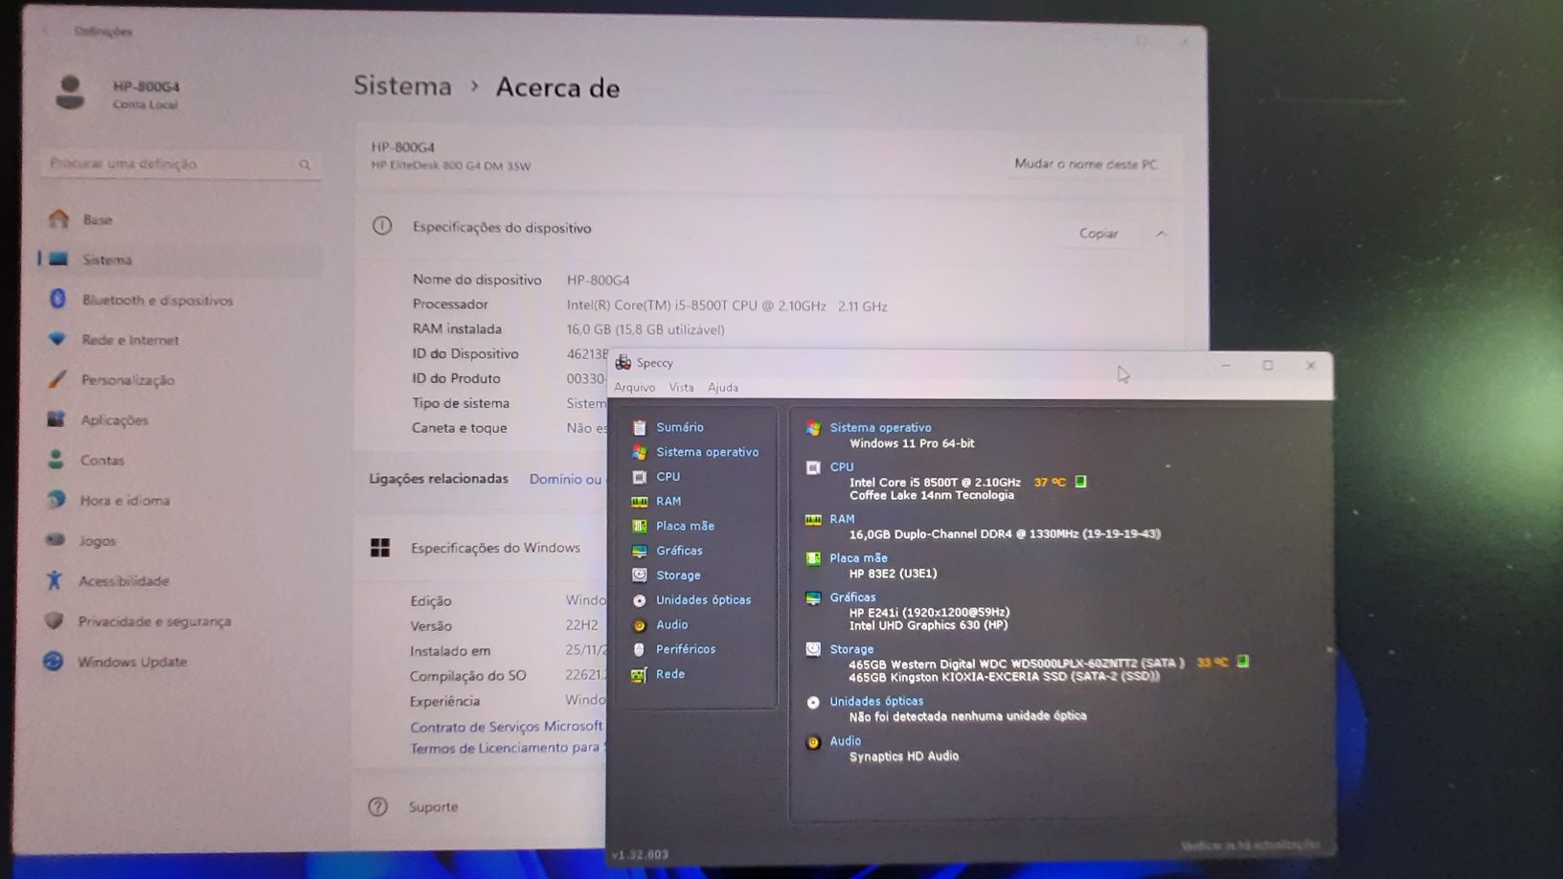Open Windows Update settings
The image size is (1563, 879).
[x=132, y=662]
